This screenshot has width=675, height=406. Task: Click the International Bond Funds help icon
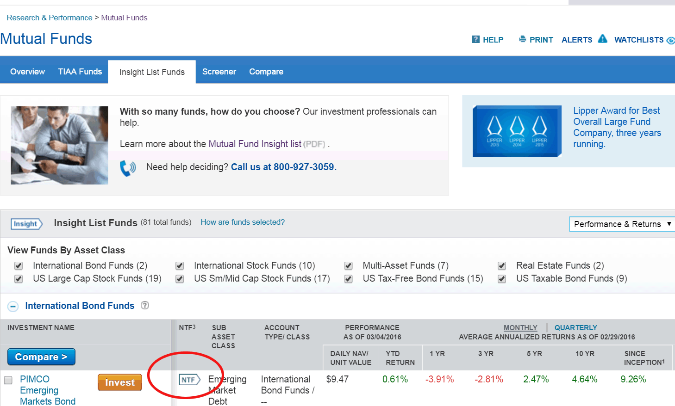(x=145, y=305)
